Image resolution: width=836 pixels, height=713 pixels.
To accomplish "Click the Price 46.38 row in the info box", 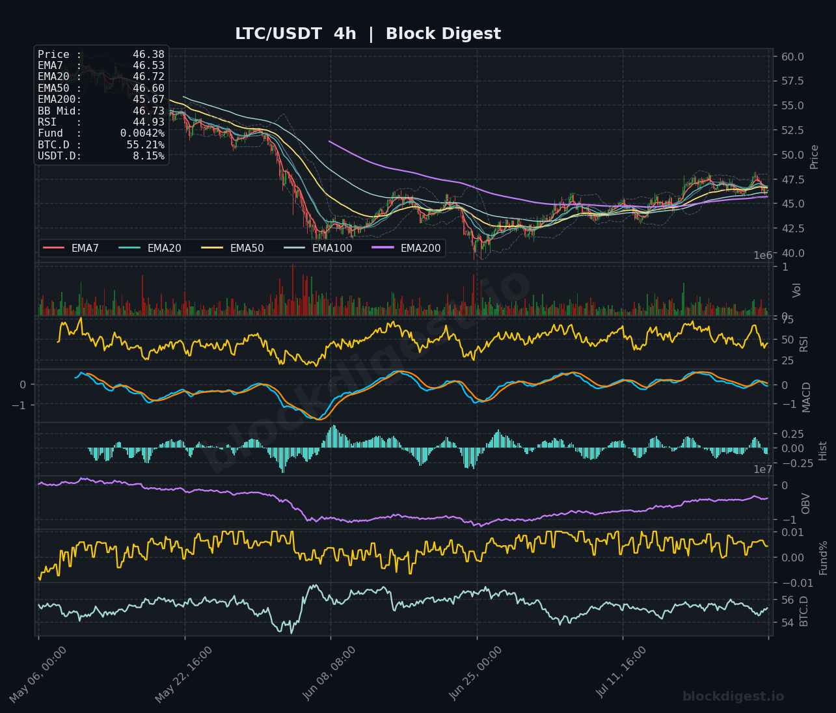I will coord(101,55).
